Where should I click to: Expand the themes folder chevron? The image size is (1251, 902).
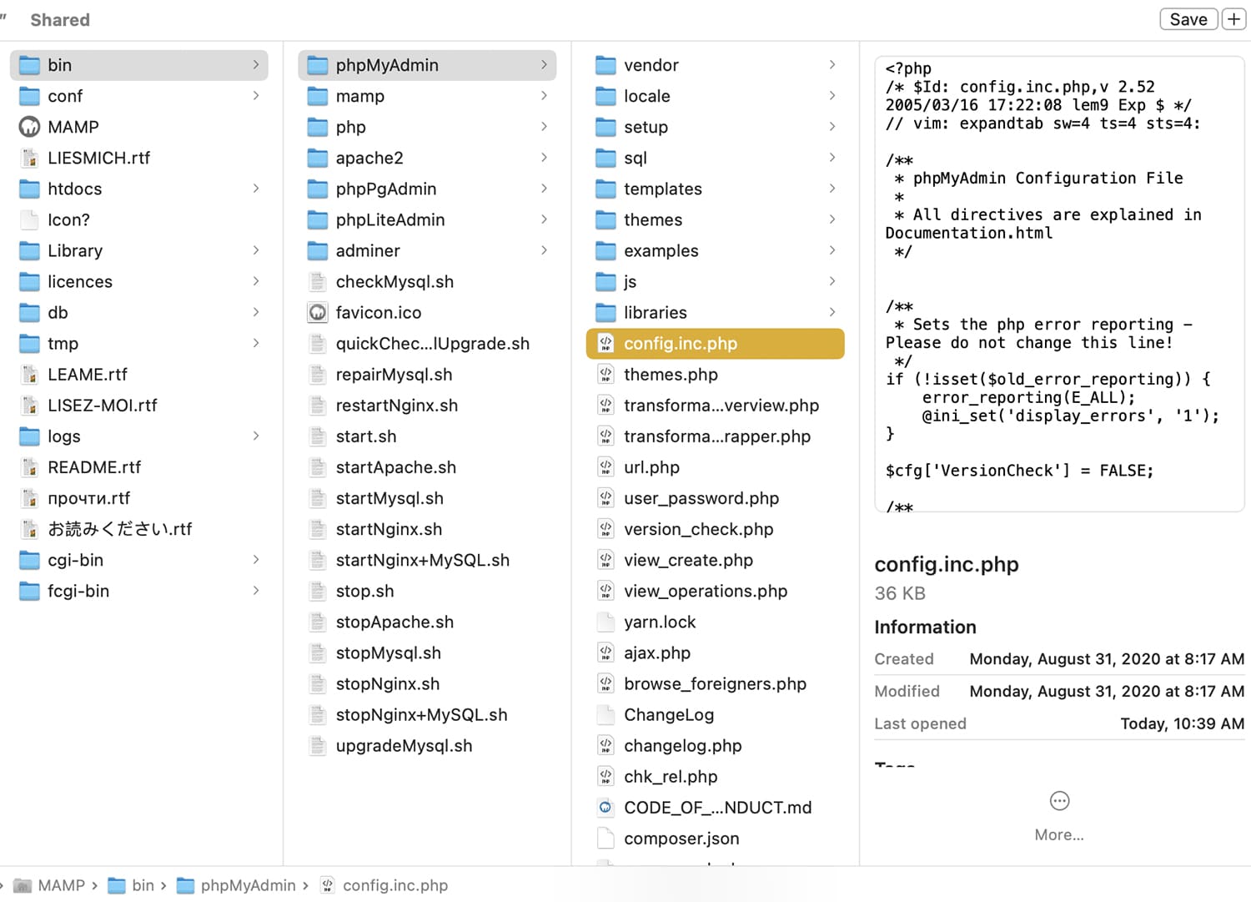pyautogui.click(x=831, y=219)
